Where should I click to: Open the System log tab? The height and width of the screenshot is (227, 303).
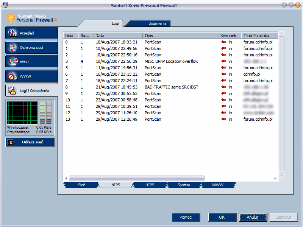pos(184,185)
